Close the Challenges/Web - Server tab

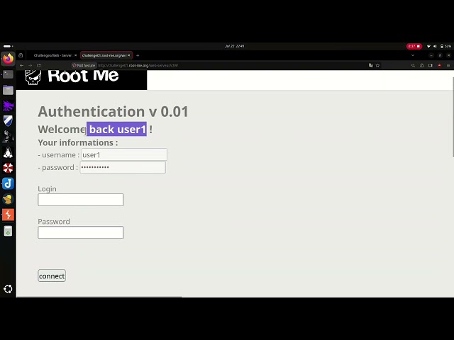pyautogui.click(x=76, y=55)
